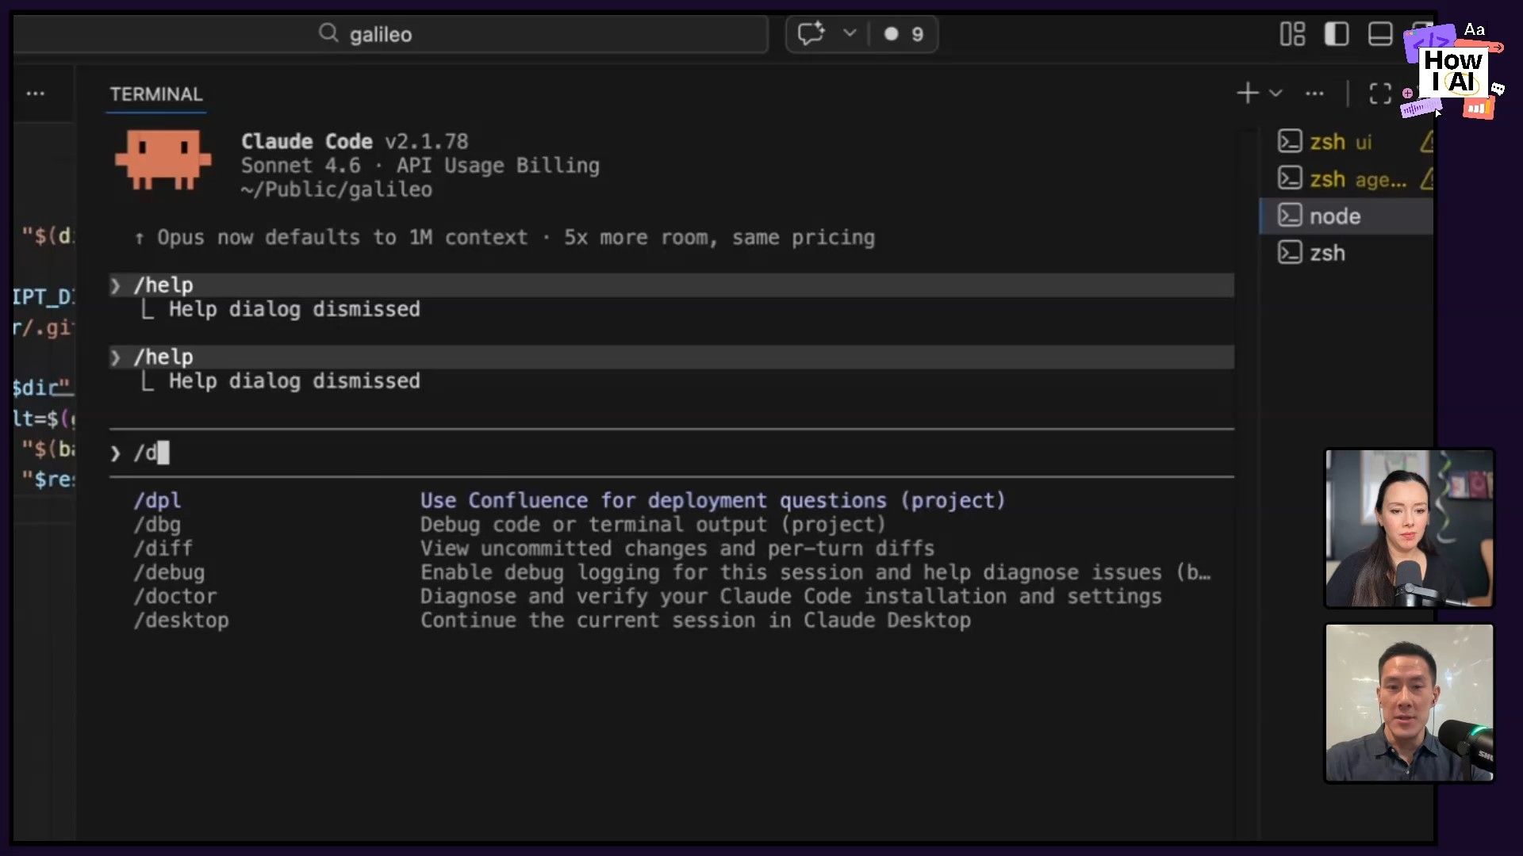Select the node terminal

pyautogui.click(x=1347, y=216)
